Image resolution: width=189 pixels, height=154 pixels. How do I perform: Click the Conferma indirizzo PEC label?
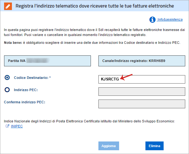24,102
